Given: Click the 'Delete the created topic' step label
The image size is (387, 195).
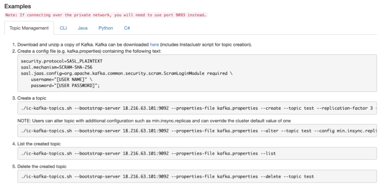Looking at the screenshot, I should [x=42, y=166].
